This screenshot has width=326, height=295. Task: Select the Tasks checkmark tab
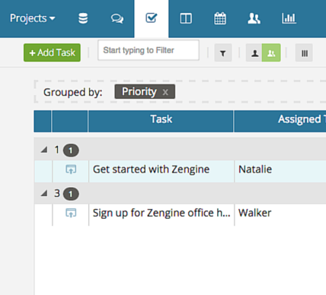[152, 18]
